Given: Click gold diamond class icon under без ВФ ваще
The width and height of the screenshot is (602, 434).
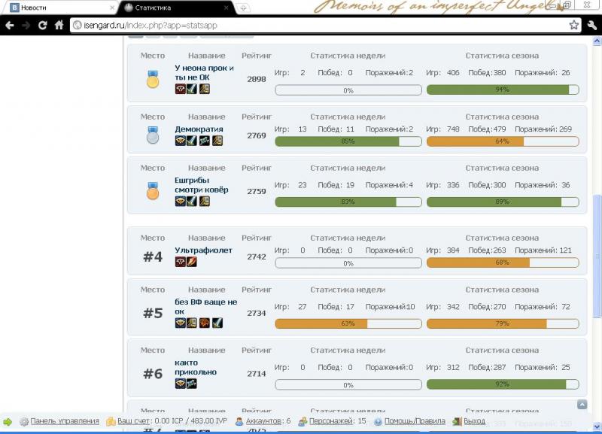Looking at the screenshot, I should [x=180, y=323].
